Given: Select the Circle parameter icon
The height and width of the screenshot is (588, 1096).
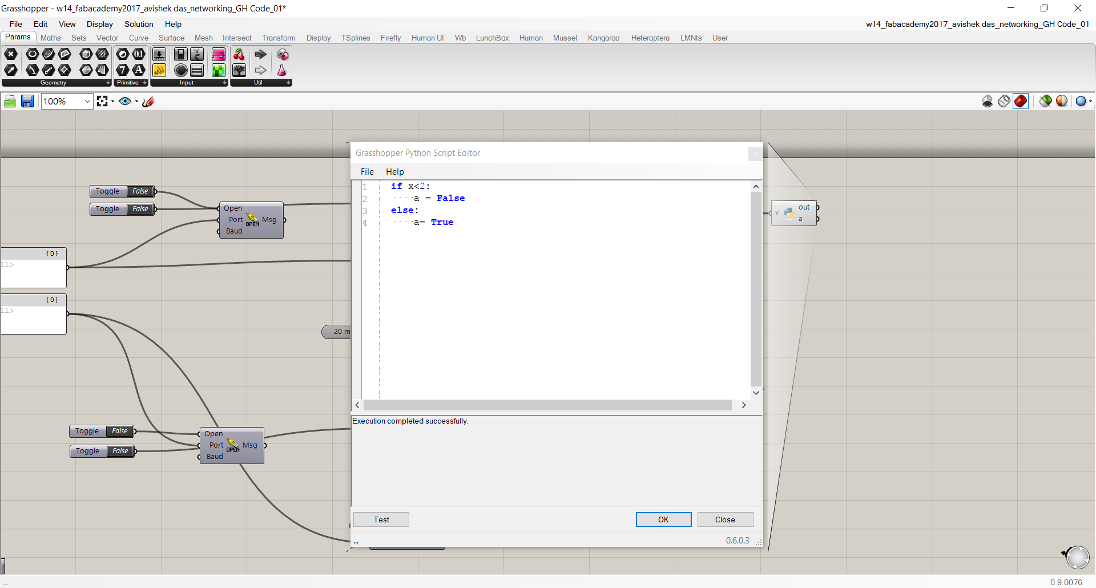Looking at the screenshot, I should coord(33,54).
